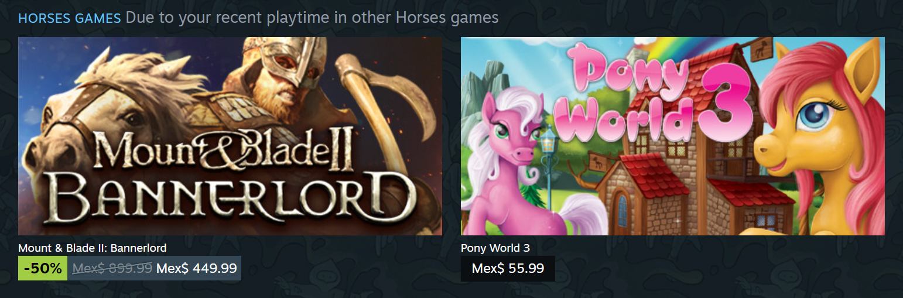Image resolution: width=903 pixels, height=298 pixels.
Task: Click the Mex$ 55.99 price tag
Action: [508, 268]
